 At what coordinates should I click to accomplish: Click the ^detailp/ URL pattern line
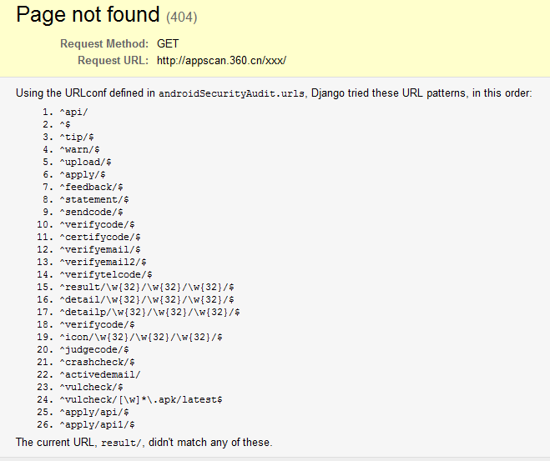(x=149, y=312)
